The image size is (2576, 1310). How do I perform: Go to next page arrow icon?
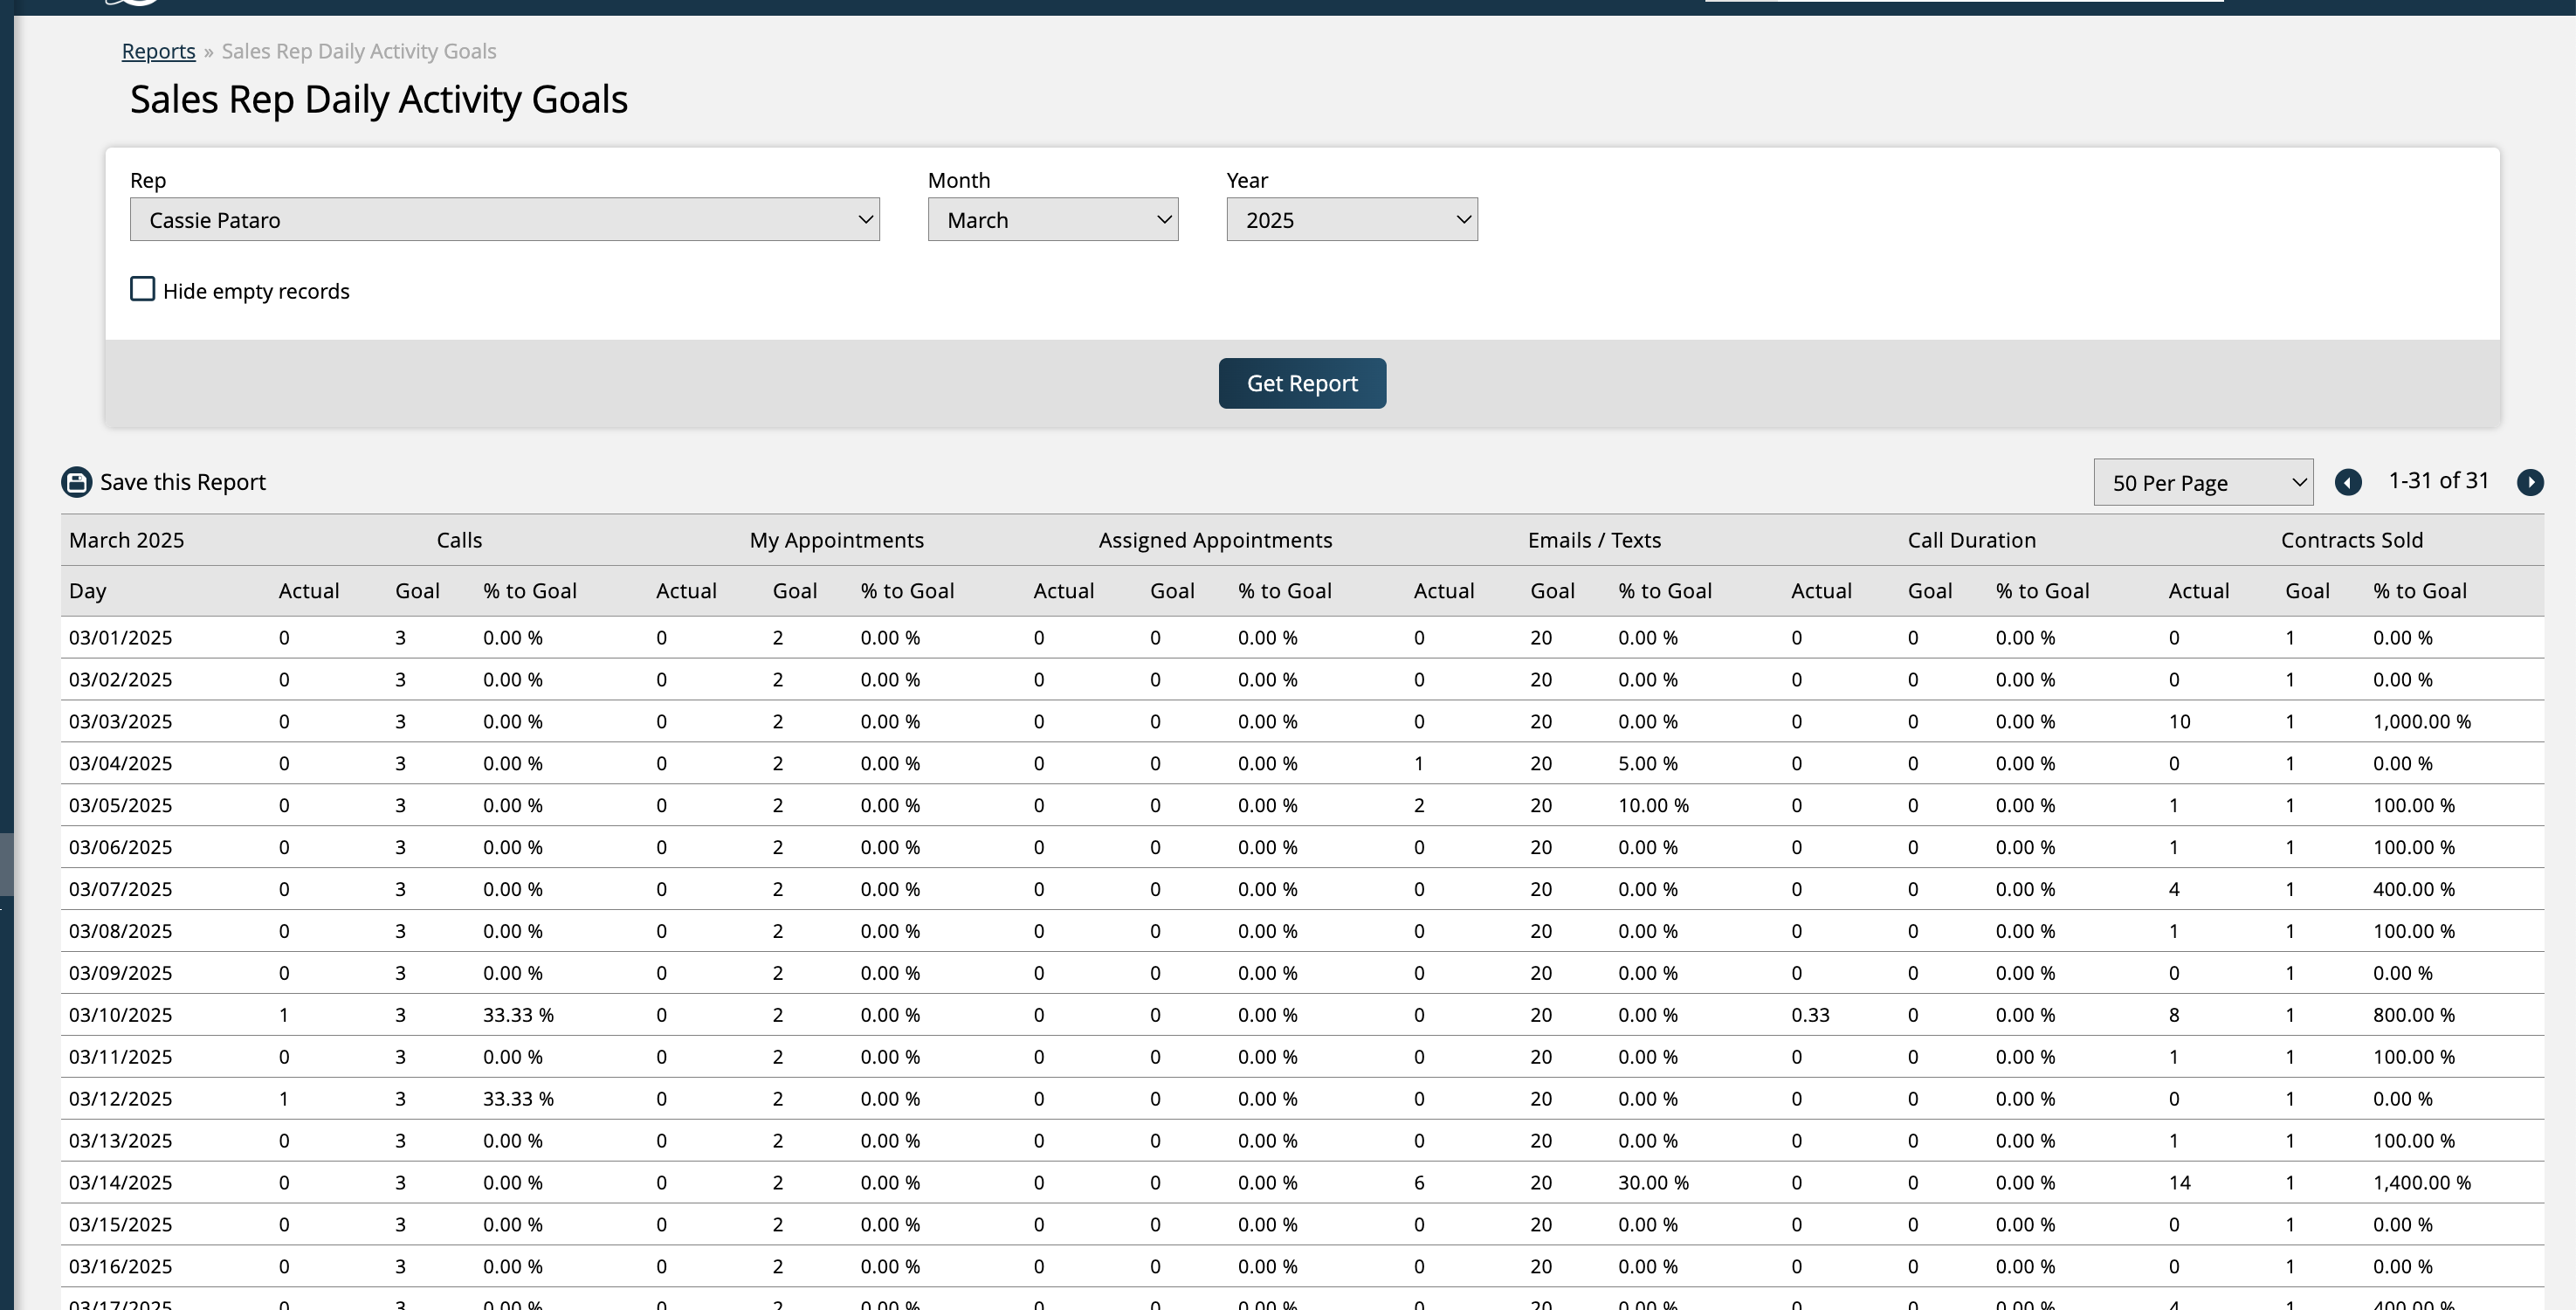2530,483
